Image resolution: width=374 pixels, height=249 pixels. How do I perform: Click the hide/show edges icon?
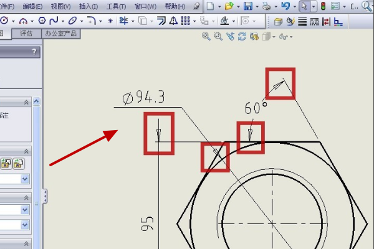(326, 22)
